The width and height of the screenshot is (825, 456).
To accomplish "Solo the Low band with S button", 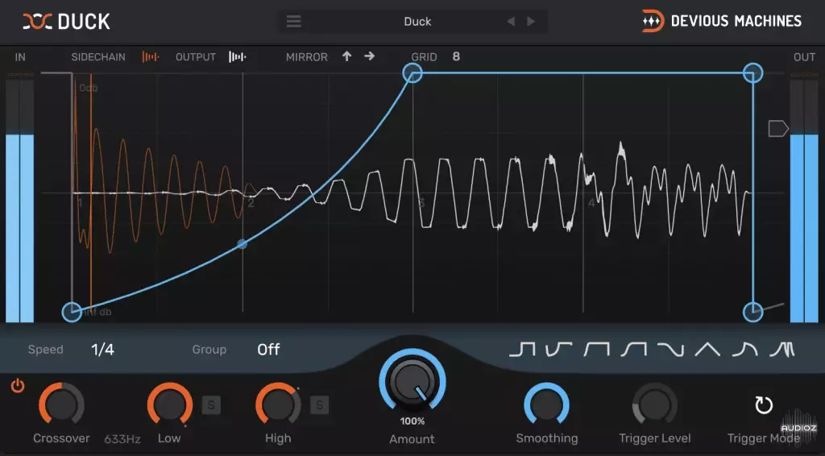I will 211,405.
